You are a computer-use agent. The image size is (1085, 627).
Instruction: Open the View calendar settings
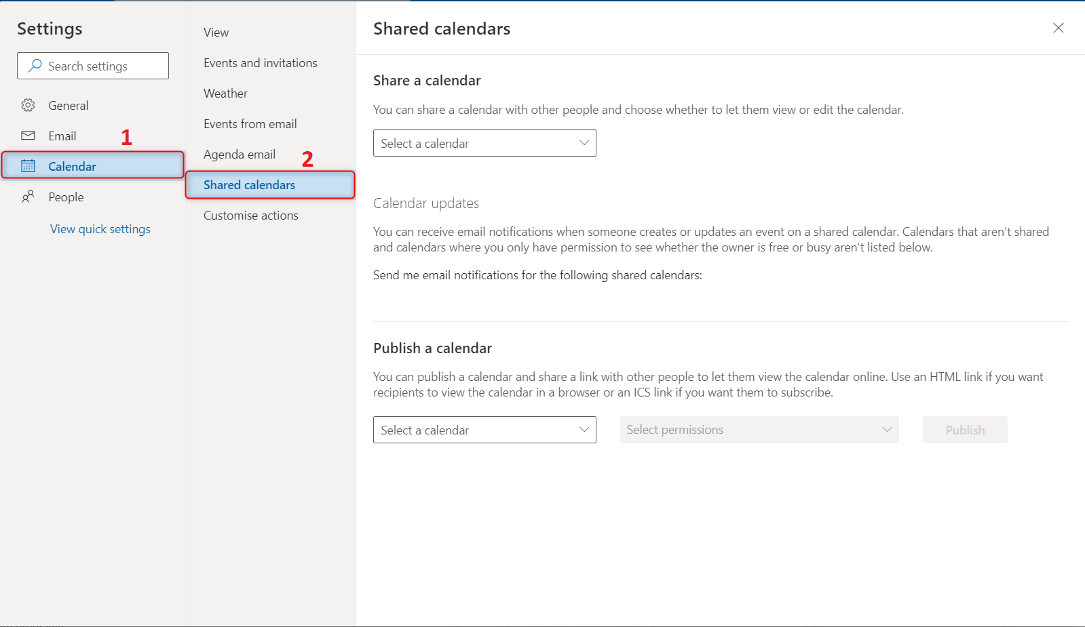(x=216, y=33)
